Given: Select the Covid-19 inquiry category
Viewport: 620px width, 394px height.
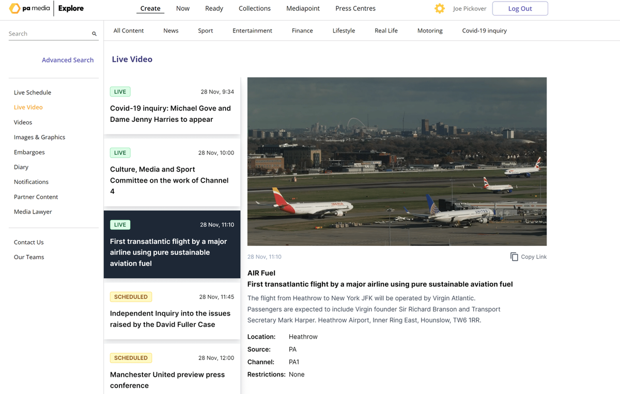Looking at the screenshot, I should coord(484,30).
